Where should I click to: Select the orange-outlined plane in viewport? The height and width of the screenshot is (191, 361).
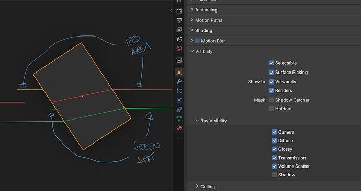[x=82, y=97]
